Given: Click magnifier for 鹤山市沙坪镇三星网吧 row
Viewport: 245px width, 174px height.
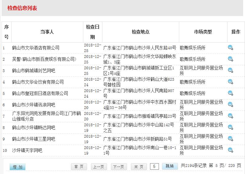Looking at the screenshot, I should click(231, 139).
